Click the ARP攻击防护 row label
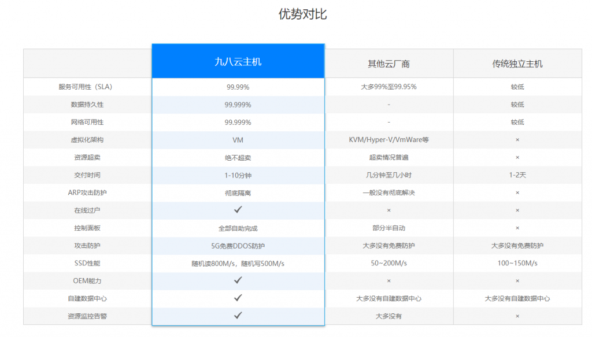Image resolution: width=592 pixels, height=337 pixels. [87, 192]
